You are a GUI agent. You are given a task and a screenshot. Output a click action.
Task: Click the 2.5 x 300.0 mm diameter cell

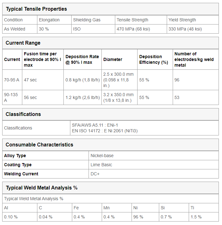tap(119, 80)
